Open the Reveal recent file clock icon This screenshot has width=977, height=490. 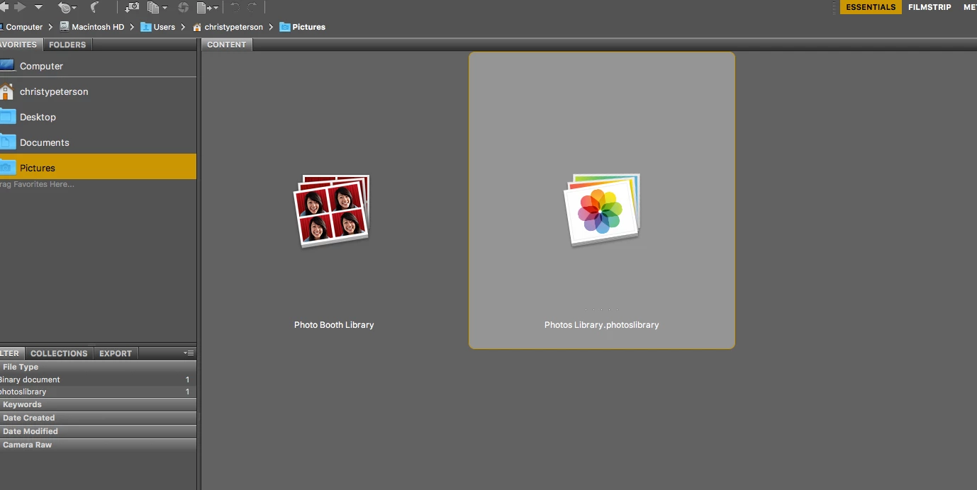coord(67,7)
